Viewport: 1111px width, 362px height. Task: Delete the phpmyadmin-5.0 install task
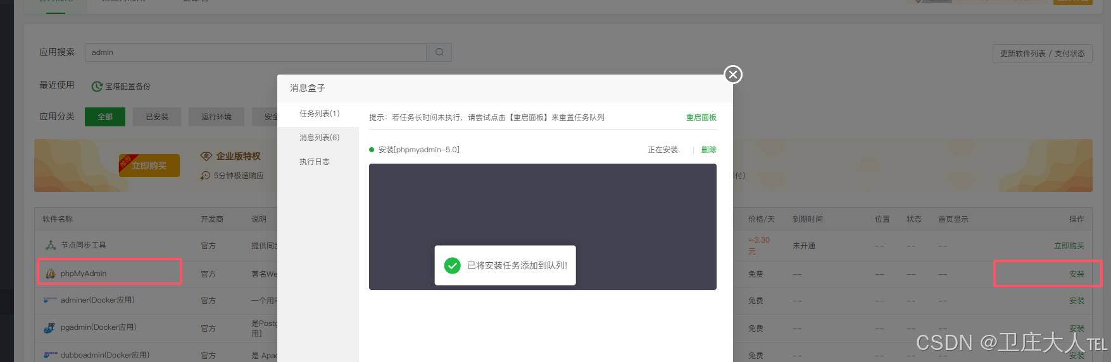pos(709,150)
